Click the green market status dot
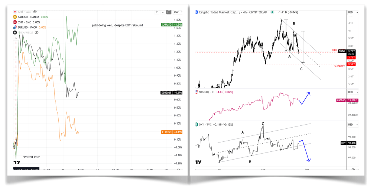This screenshot has width=377, height=186. [x=273, y=12]
